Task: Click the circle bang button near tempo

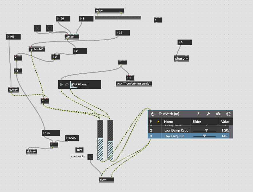Action: pyautogui.click(x=50, y=28)
